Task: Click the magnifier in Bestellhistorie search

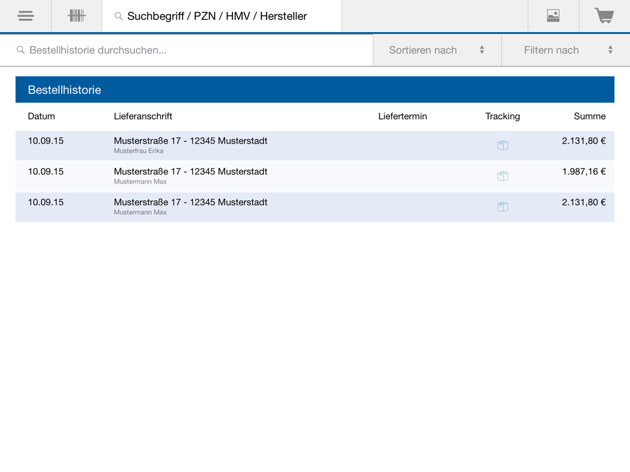Action: 21,50
